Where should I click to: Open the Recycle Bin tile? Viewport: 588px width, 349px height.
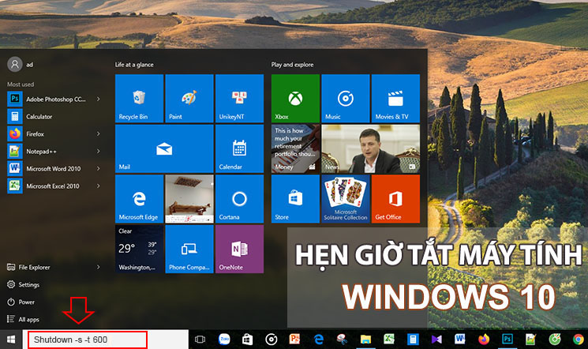click(x=139, y=99)
